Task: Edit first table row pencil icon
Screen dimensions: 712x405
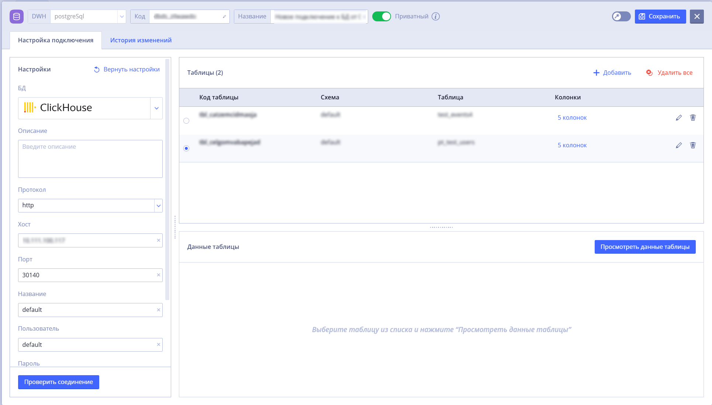Action: tap(679, 118)
